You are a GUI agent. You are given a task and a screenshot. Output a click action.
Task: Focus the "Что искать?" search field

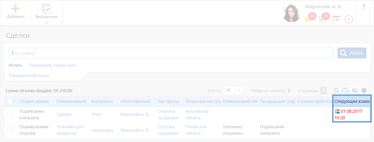coord(171,53)
